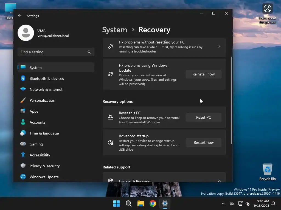Open Accessibility settings
Image resolution: width=281 pixels, height=210 pixels.
point(56,155)
